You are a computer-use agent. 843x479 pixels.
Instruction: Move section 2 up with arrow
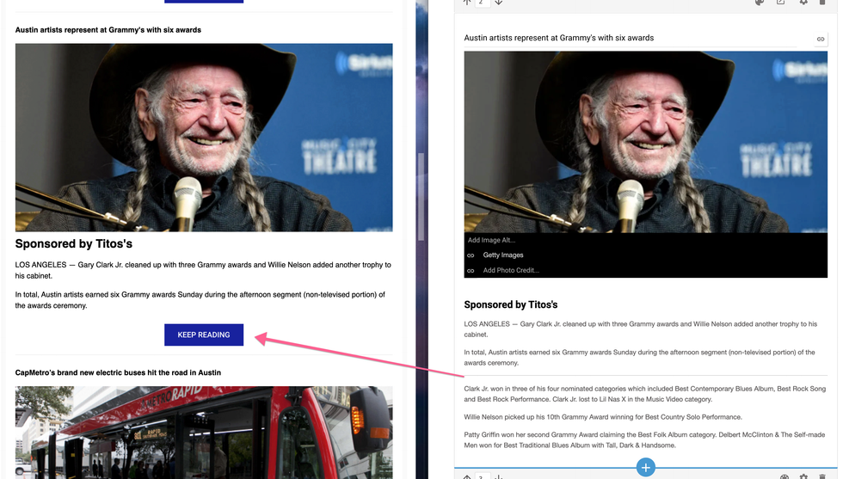467,3
